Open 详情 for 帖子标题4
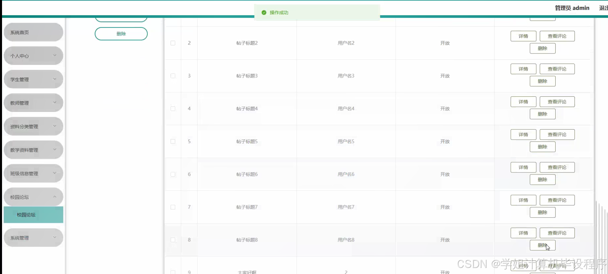Screen dimensions: 608x274 click(523, 102)
